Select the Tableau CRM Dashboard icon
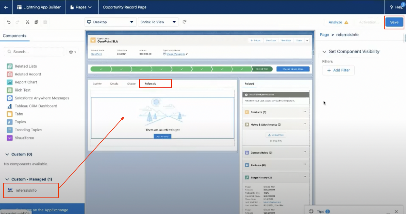 pos(10,106)
